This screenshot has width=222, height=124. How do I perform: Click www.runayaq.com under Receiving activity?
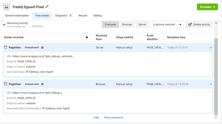pyautogui.click(x=17, y=26)
